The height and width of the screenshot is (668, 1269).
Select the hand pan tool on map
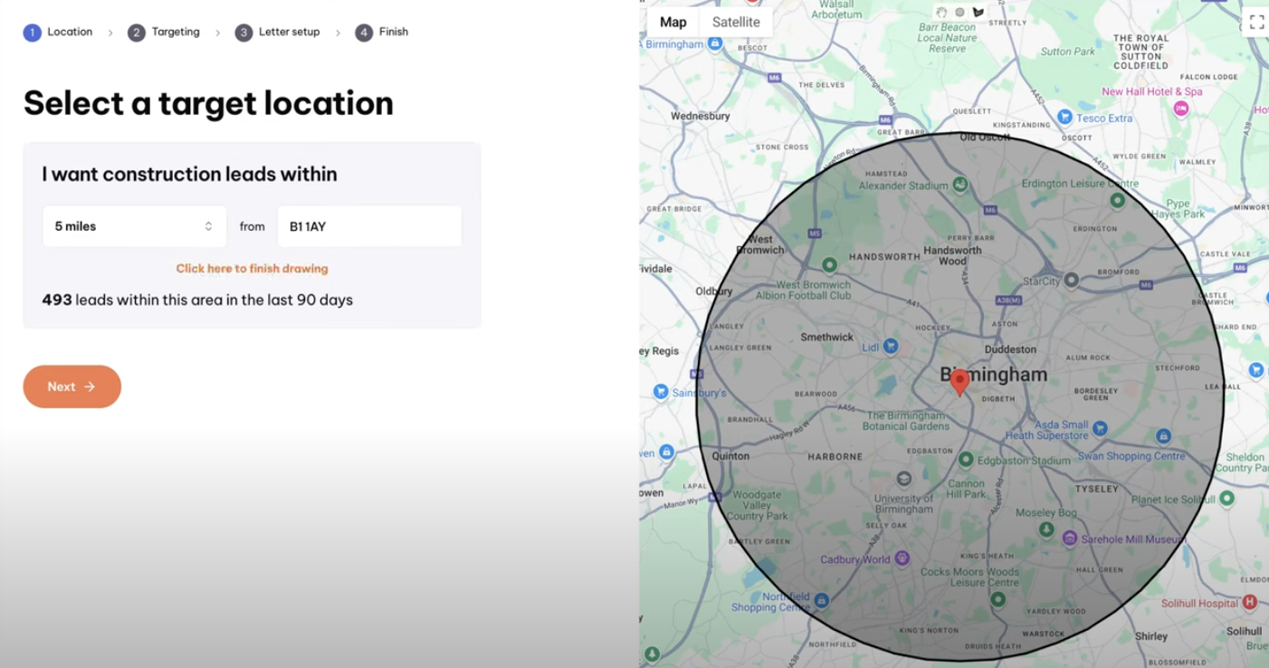(x=941, y=13)
